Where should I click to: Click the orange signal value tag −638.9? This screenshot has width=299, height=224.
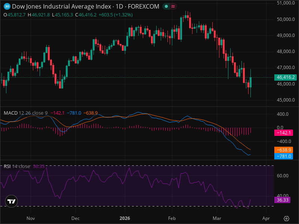pos(284,150)
